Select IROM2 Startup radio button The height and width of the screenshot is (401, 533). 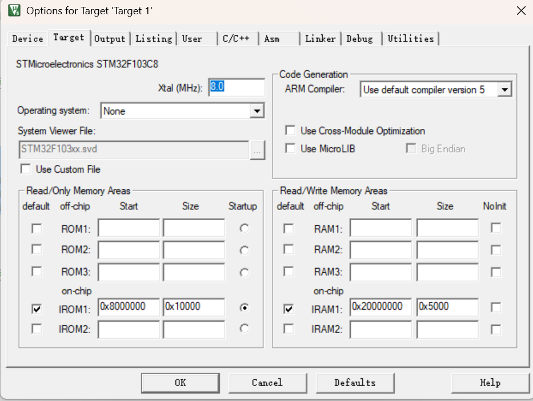[x=244, y=329]
